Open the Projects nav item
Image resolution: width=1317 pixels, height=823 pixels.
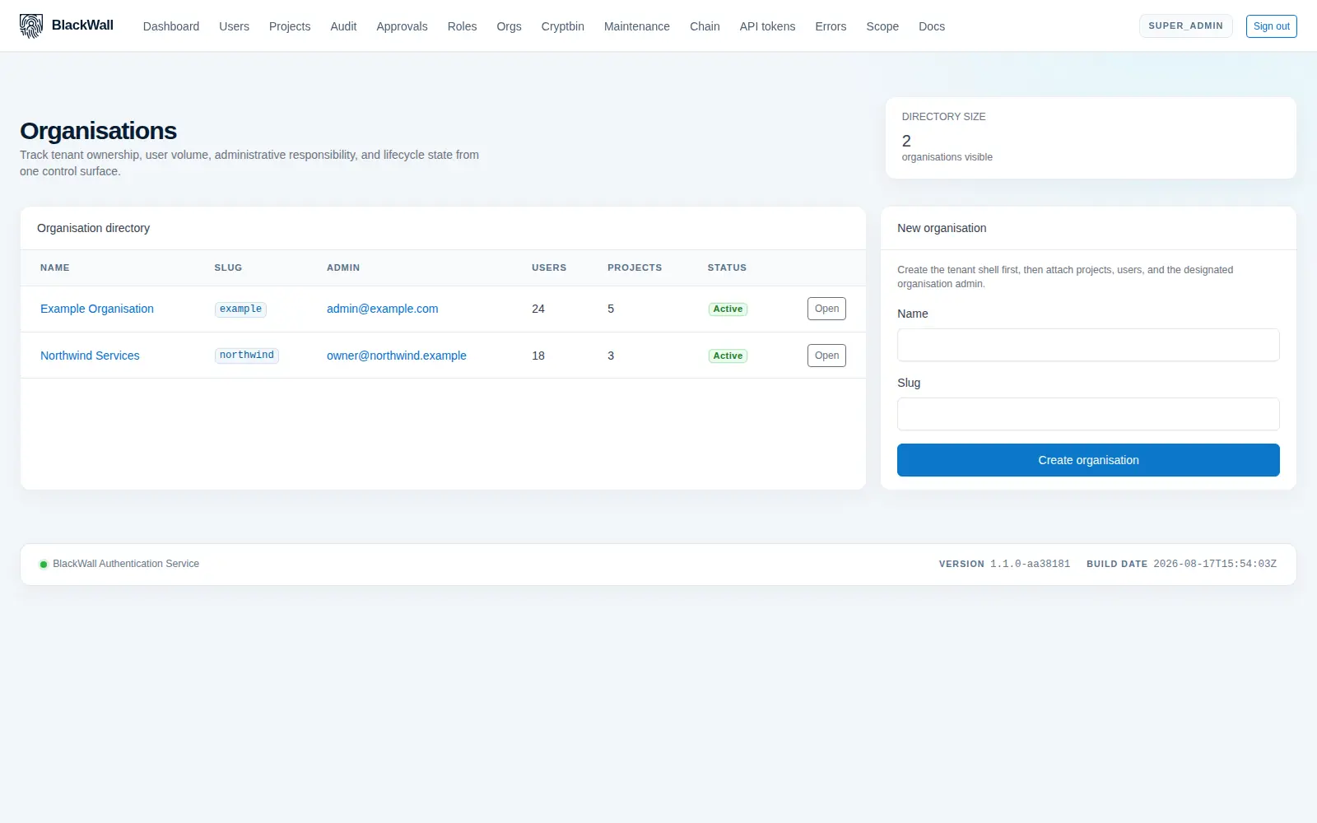(290, 26)
